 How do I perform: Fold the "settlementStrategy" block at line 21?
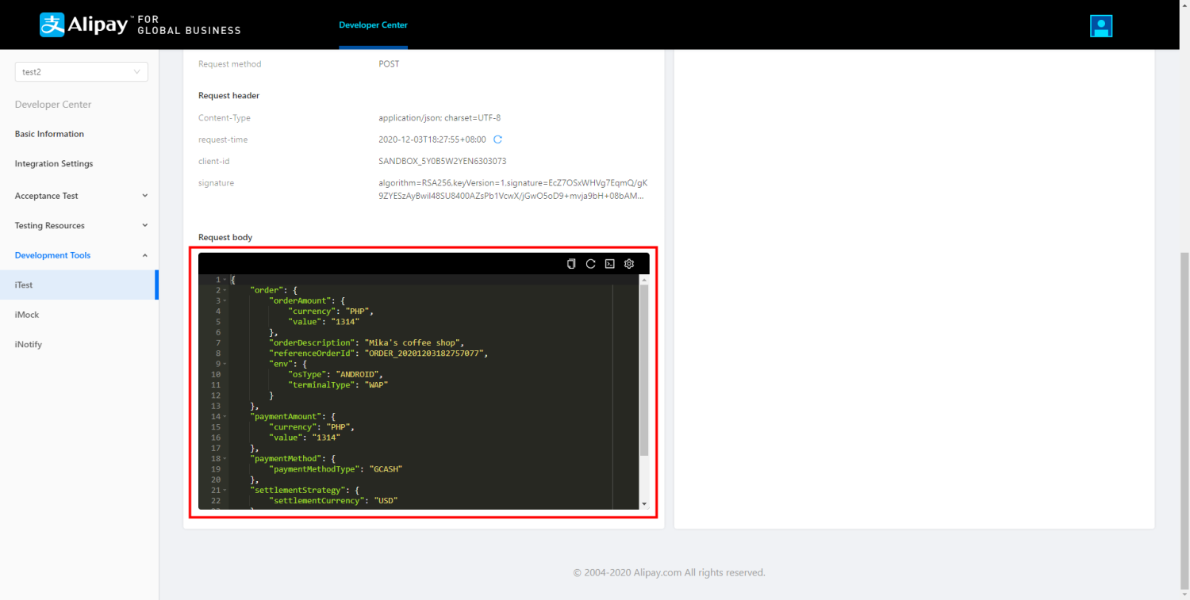click(225, 490)
